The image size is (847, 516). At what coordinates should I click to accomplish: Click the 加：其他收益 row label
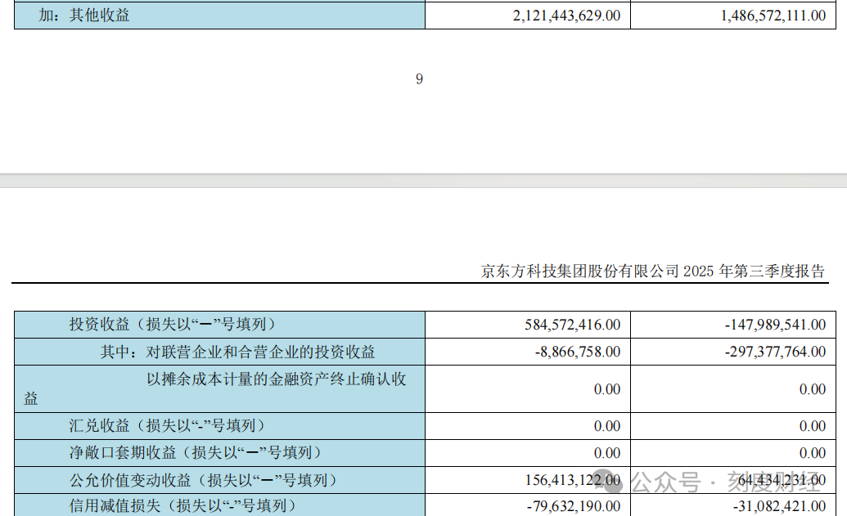tap(84, 15)
